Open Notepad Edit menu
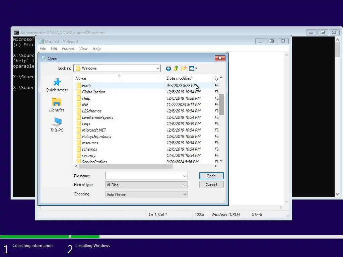 click(54, 49)
